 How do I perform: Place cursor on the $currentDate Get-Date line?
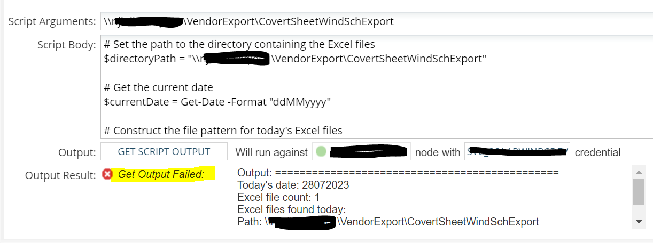(217, 102)
